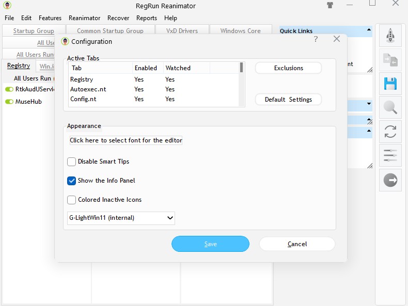Viewport: 408px width, 306px height.
Task: Click the refresh arrows icon
Action: point(390,132)
